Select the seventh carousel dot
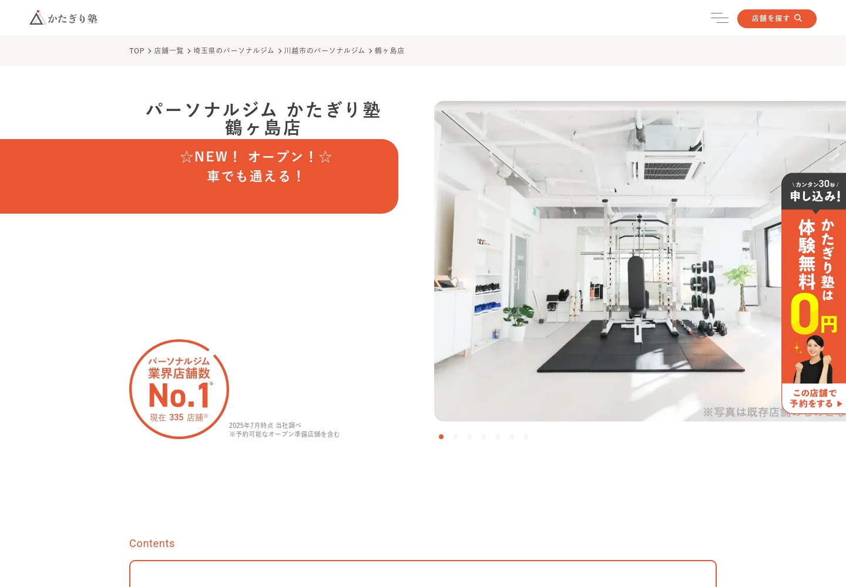Screen dimensions: 846x587 coord(526,437)
